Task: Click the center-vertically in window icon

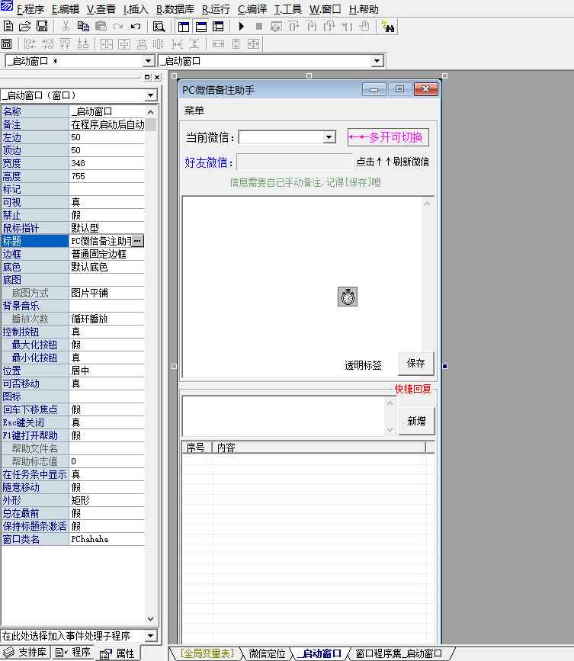Action: click(x=124, y=43)
